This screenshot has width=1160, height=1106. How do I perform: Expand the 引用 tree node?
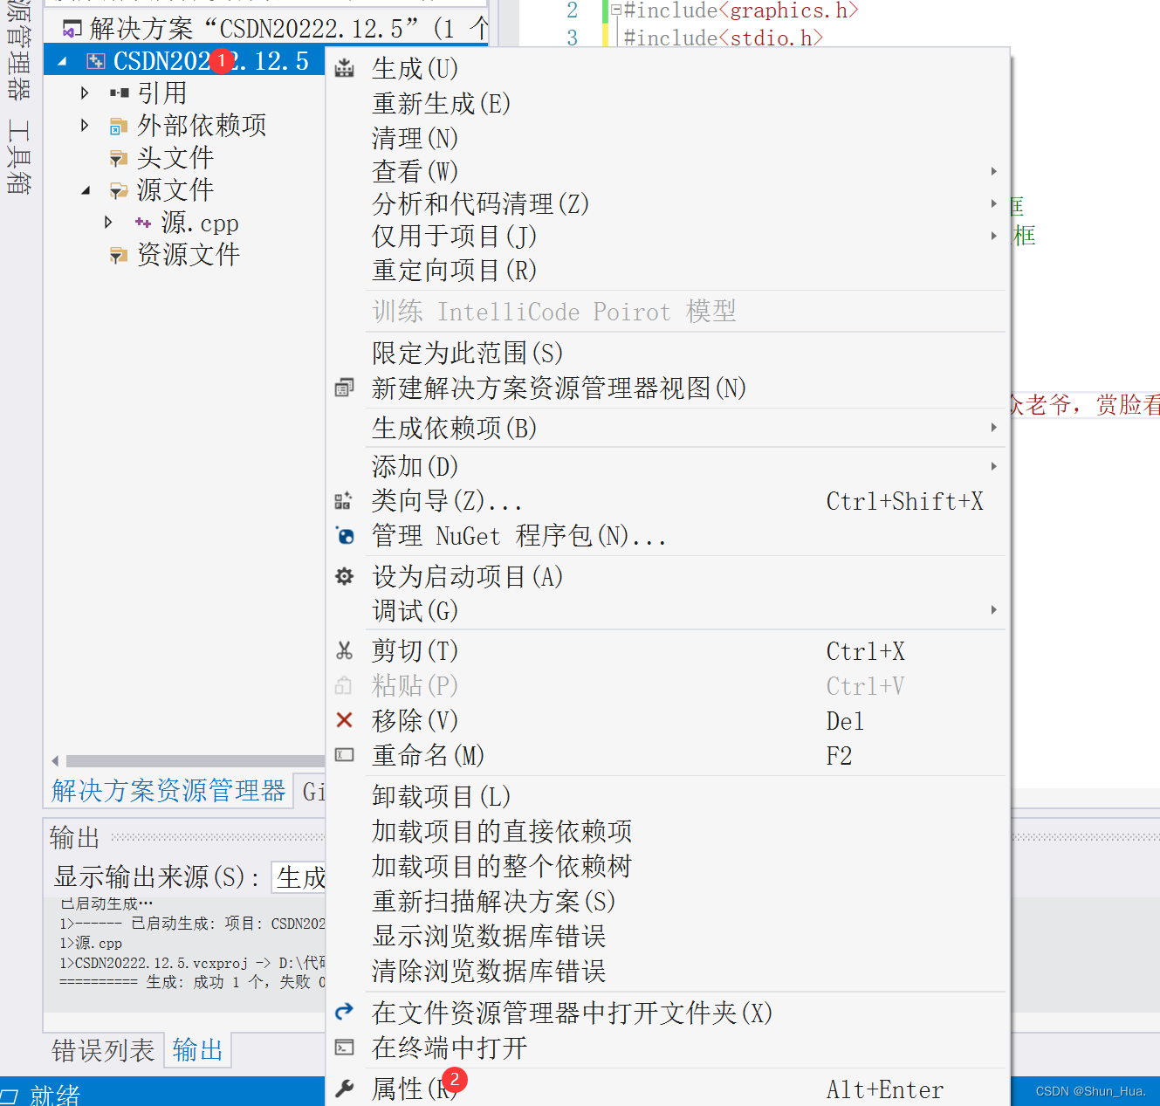pyautogui.click(x=85, y=93)
